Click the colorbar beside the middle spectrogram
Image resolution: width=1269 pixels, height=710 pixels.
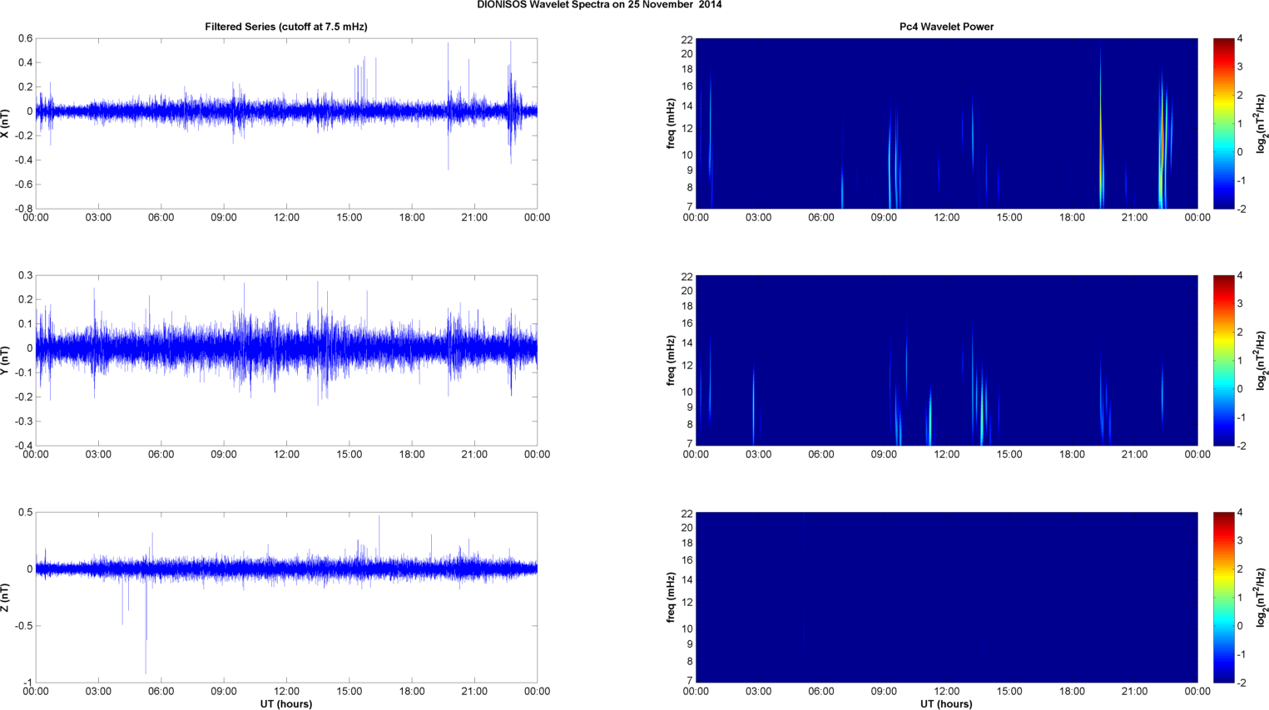point(1223,360)
